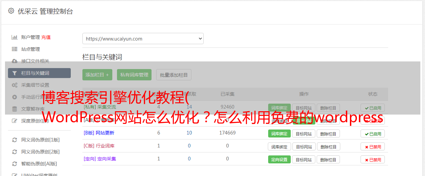The image size is (425, 176).
Task: Open the [定向] 定向采集 column link
Action: click(x=100, y=159)
